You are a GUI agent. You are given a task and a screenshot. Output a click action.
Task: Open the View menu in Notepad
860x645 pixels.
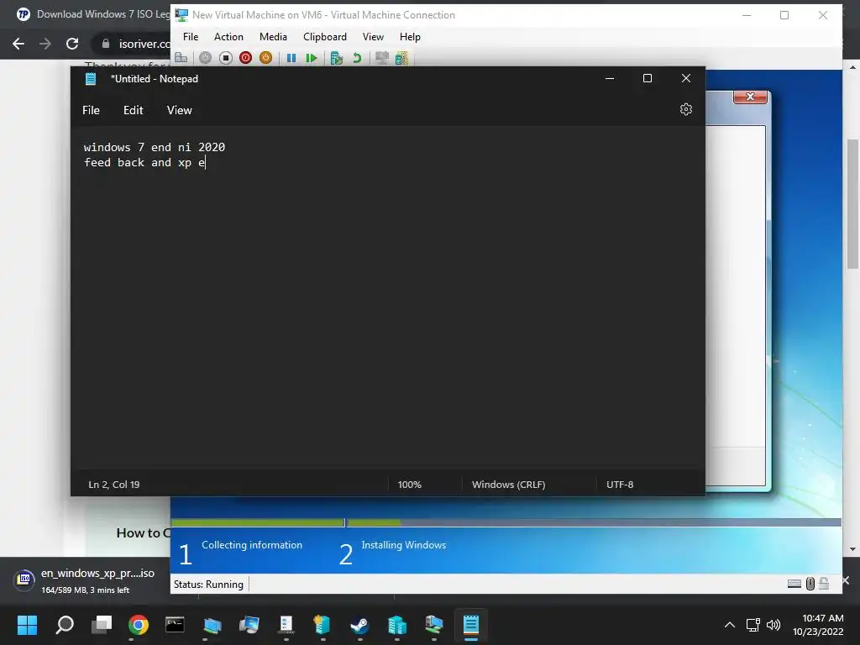(x=180, y=110)
